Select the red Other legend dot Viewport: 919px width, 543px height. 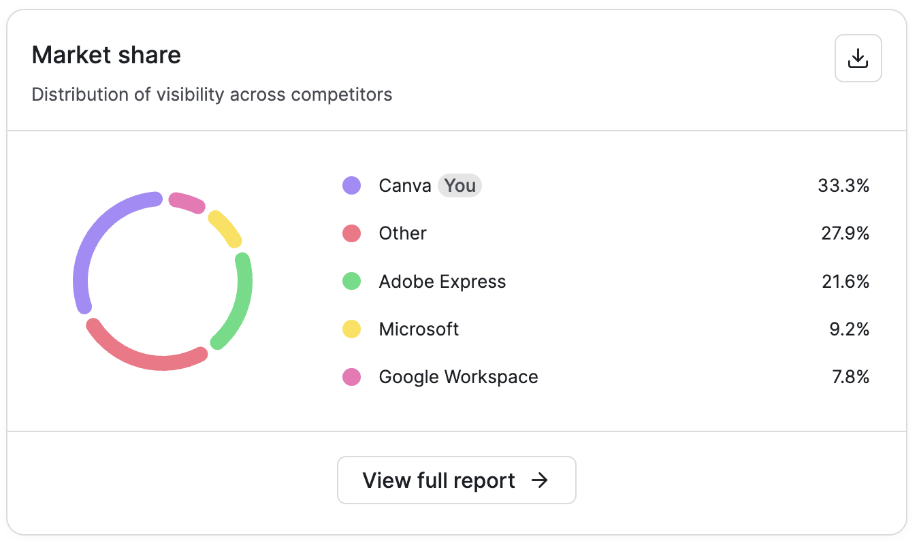351,233
